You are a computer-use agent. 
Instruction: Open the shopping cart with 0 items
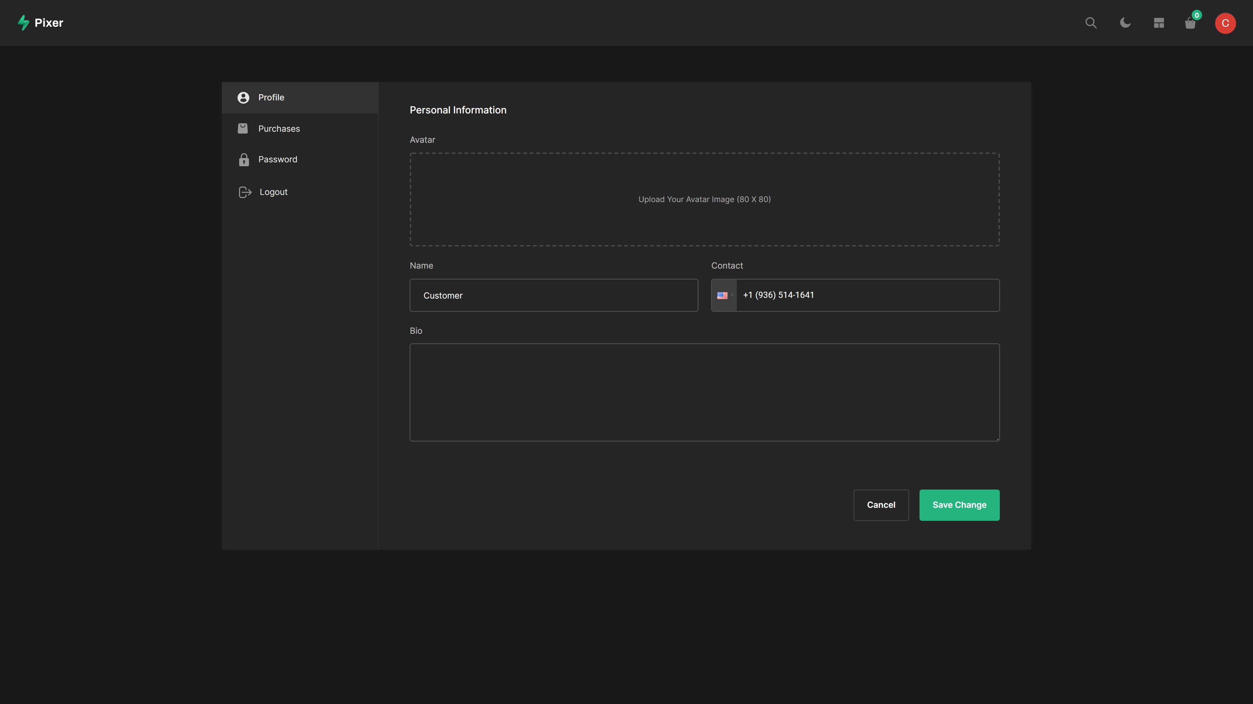(x=1191, y=23)
